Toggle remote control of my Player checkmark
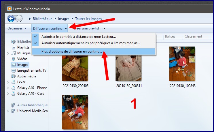 click(35, 37)
